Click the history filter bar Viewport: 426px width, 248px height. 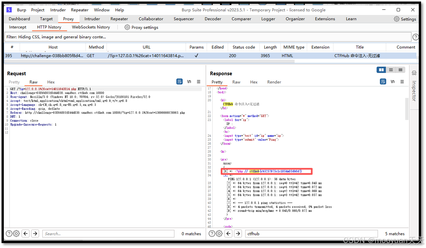[208, 37]
